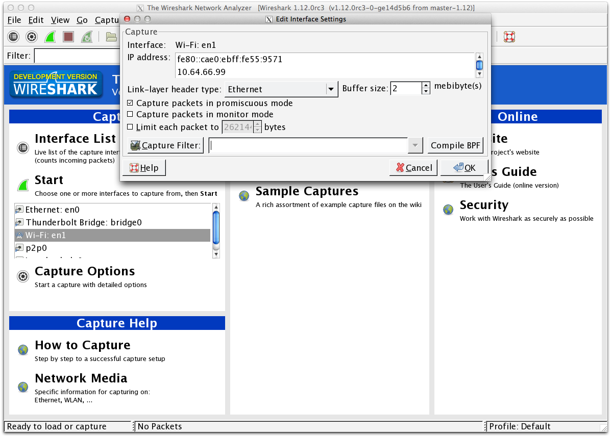Open a capture file with the folder icon

(111, 37)
